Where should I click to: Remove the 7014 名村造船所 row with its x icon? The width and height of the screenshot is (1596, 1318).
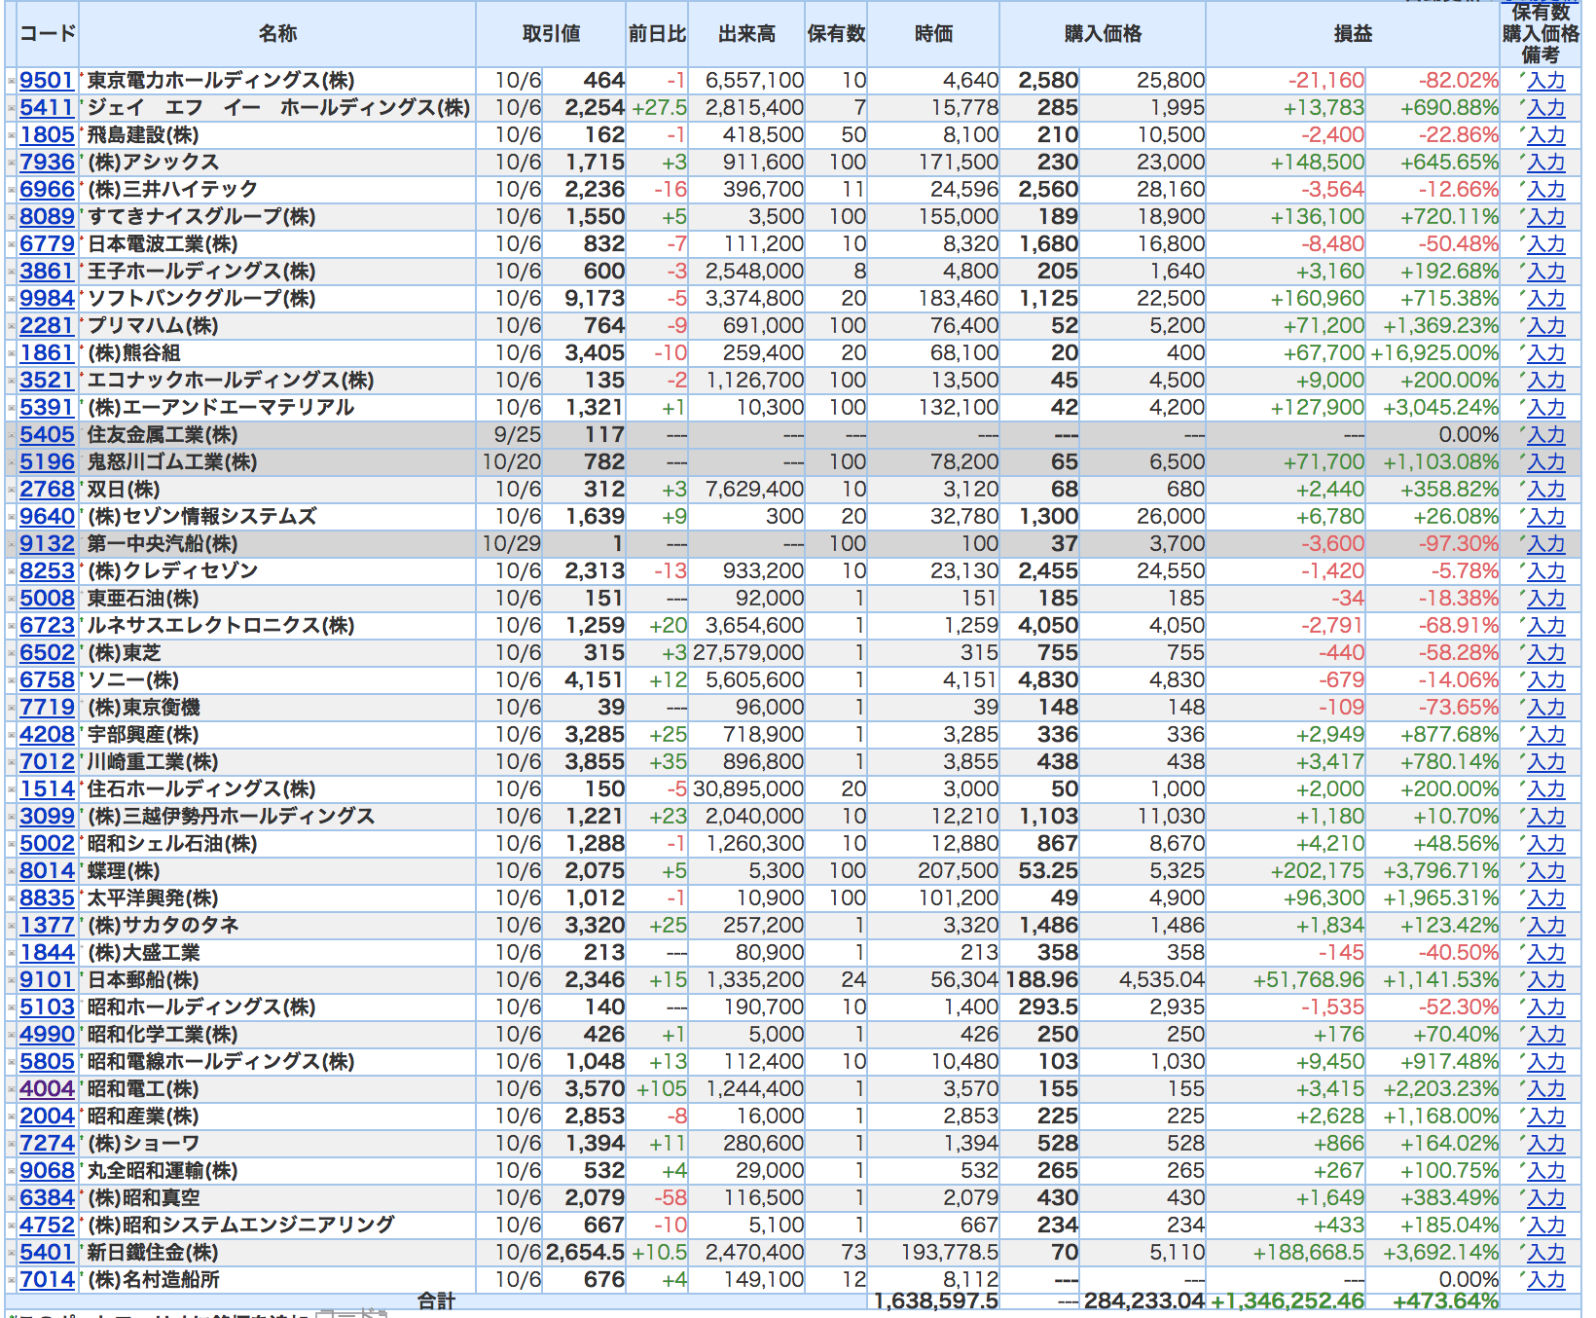[11, 1280]
